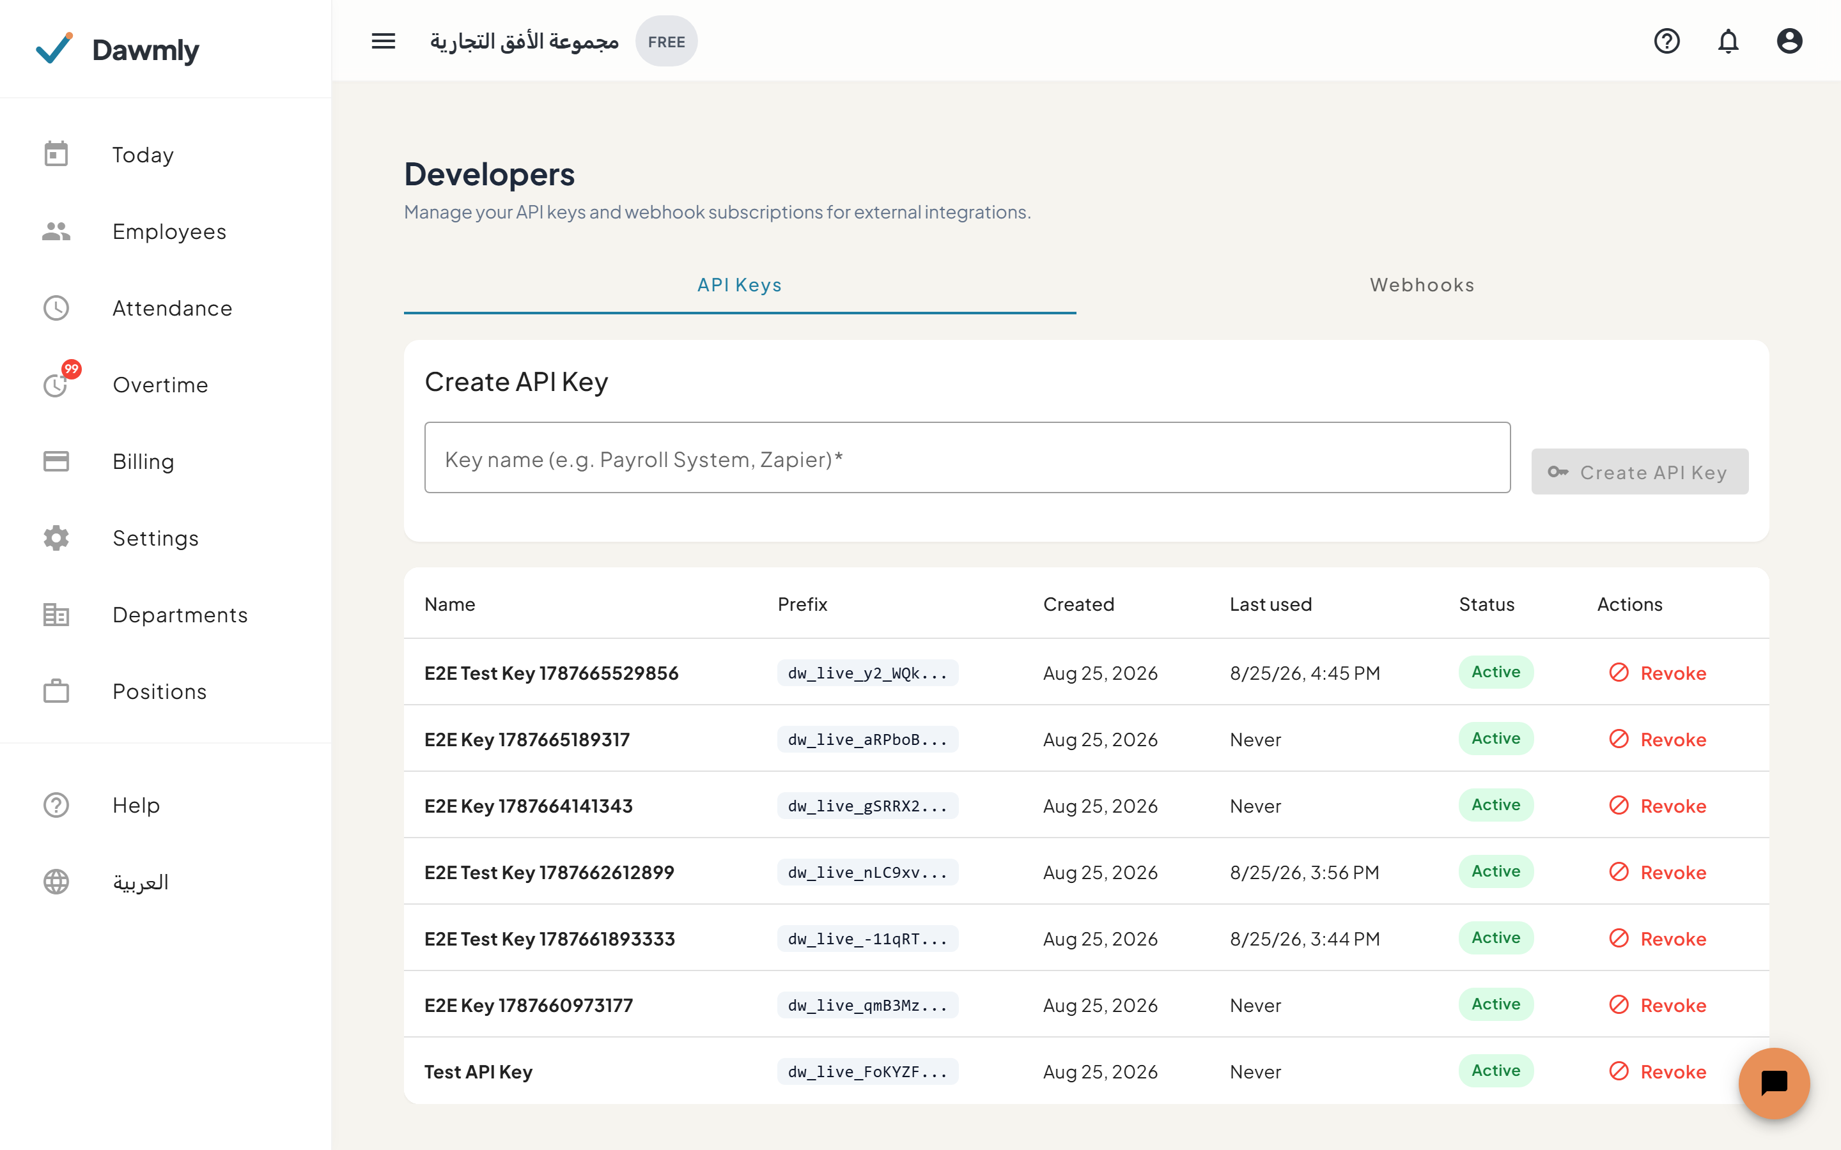
Task: Click the Name column header
Action: tap(449, 604)
